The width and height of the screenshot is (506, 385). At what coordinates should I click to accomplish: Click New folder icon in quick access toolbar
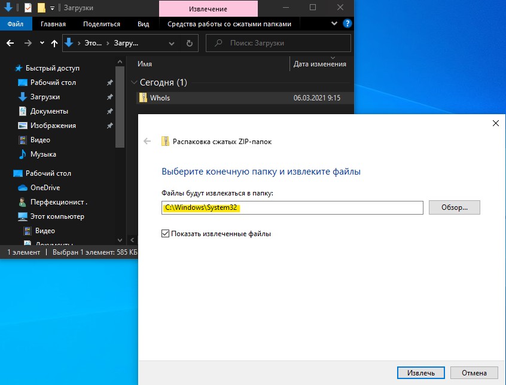point(41,7)
